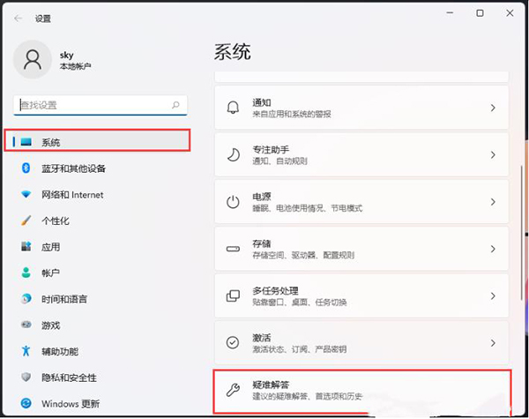The height and width of the screenshot is (419, 529).
Task: Click the 通知 bell icon
Action: 233,108
